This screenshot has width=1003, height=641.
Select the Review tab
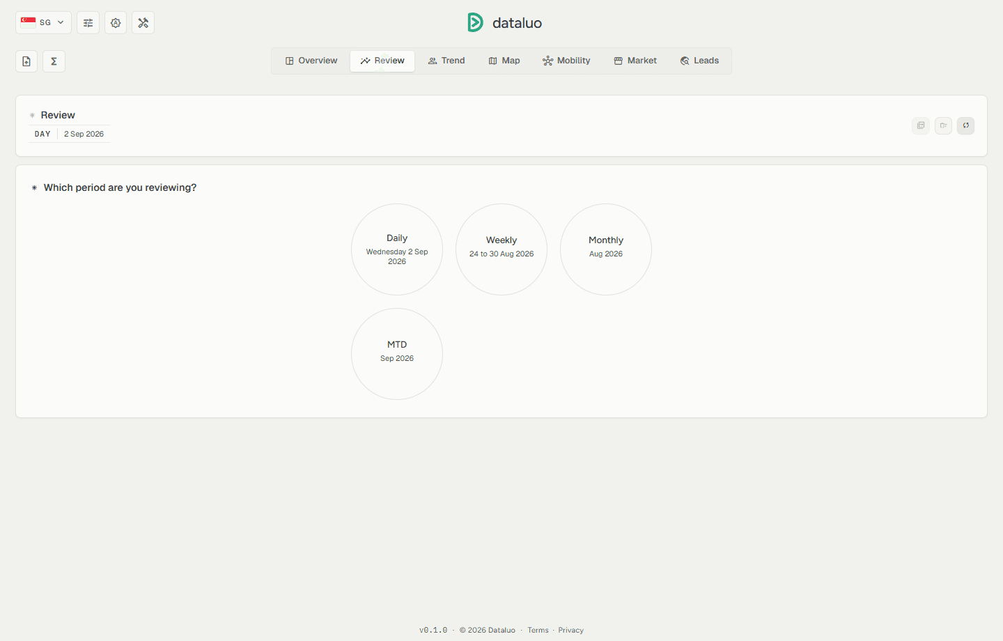[382, 61]
